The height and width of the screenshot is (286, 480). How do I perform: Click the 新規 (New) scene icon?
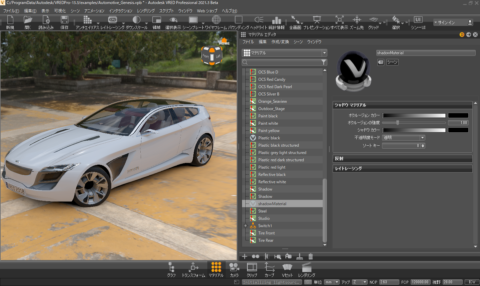pos(10,20)
